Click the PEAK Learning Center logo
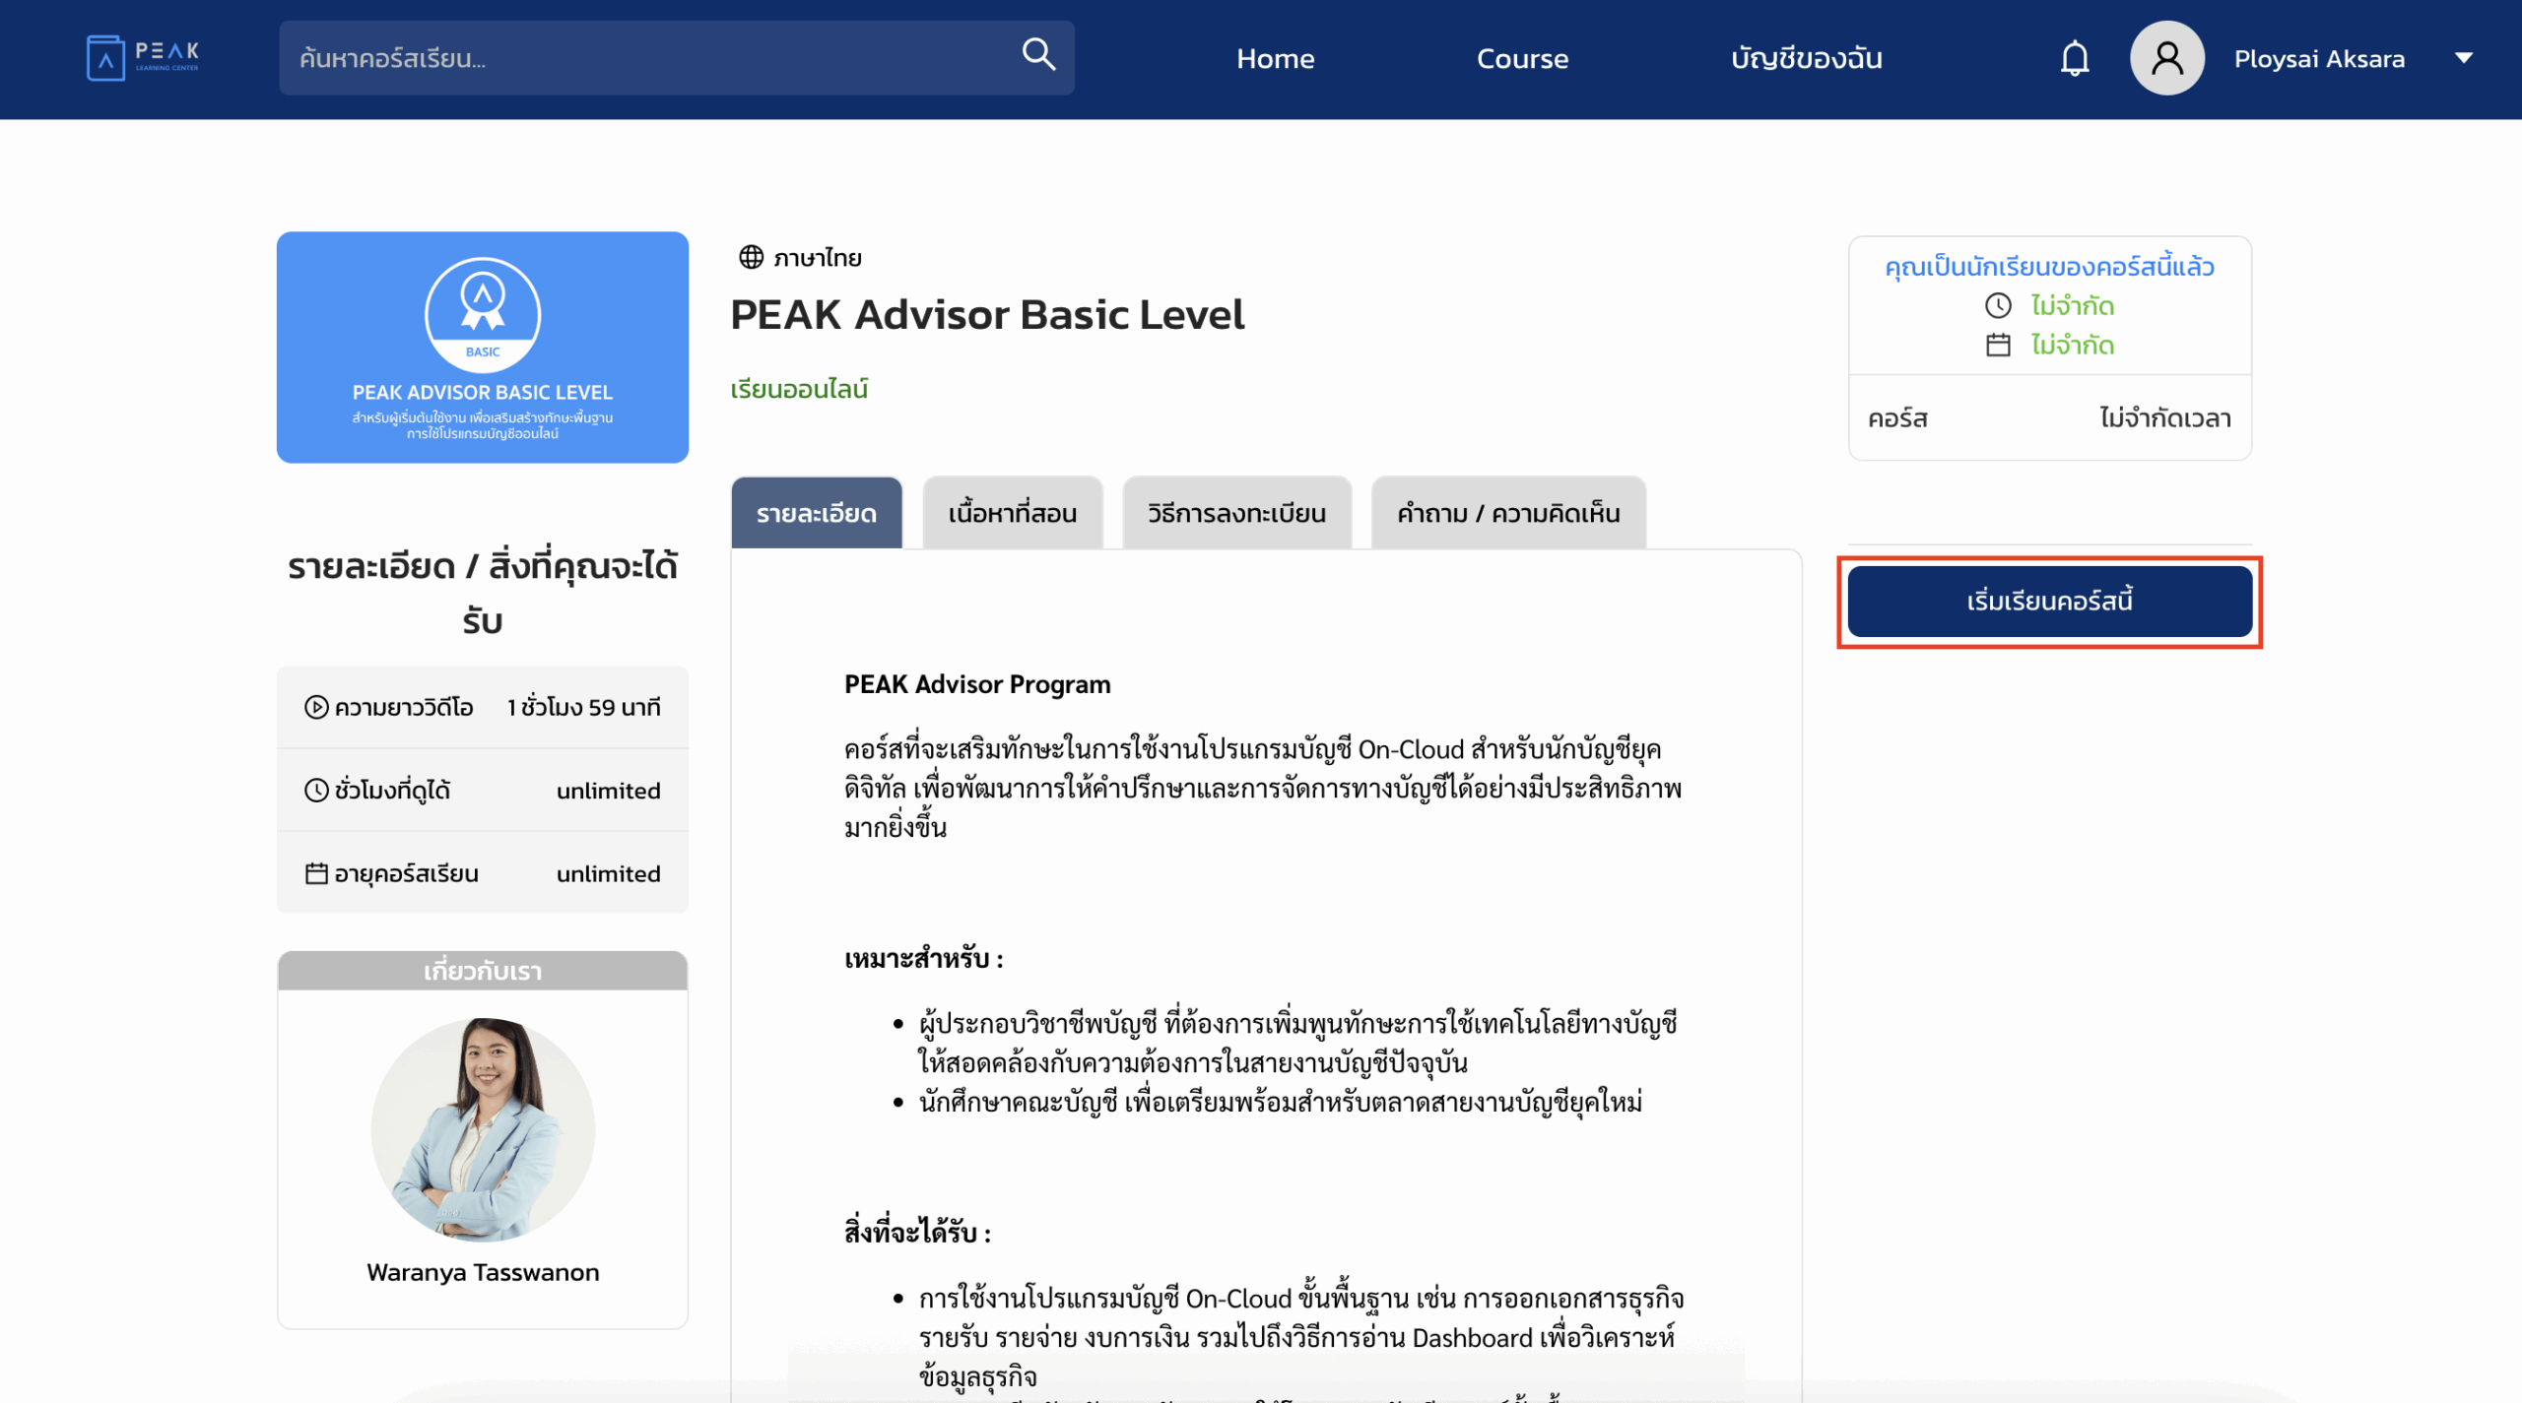The image size is (2522, 1403). click(144, 57)
